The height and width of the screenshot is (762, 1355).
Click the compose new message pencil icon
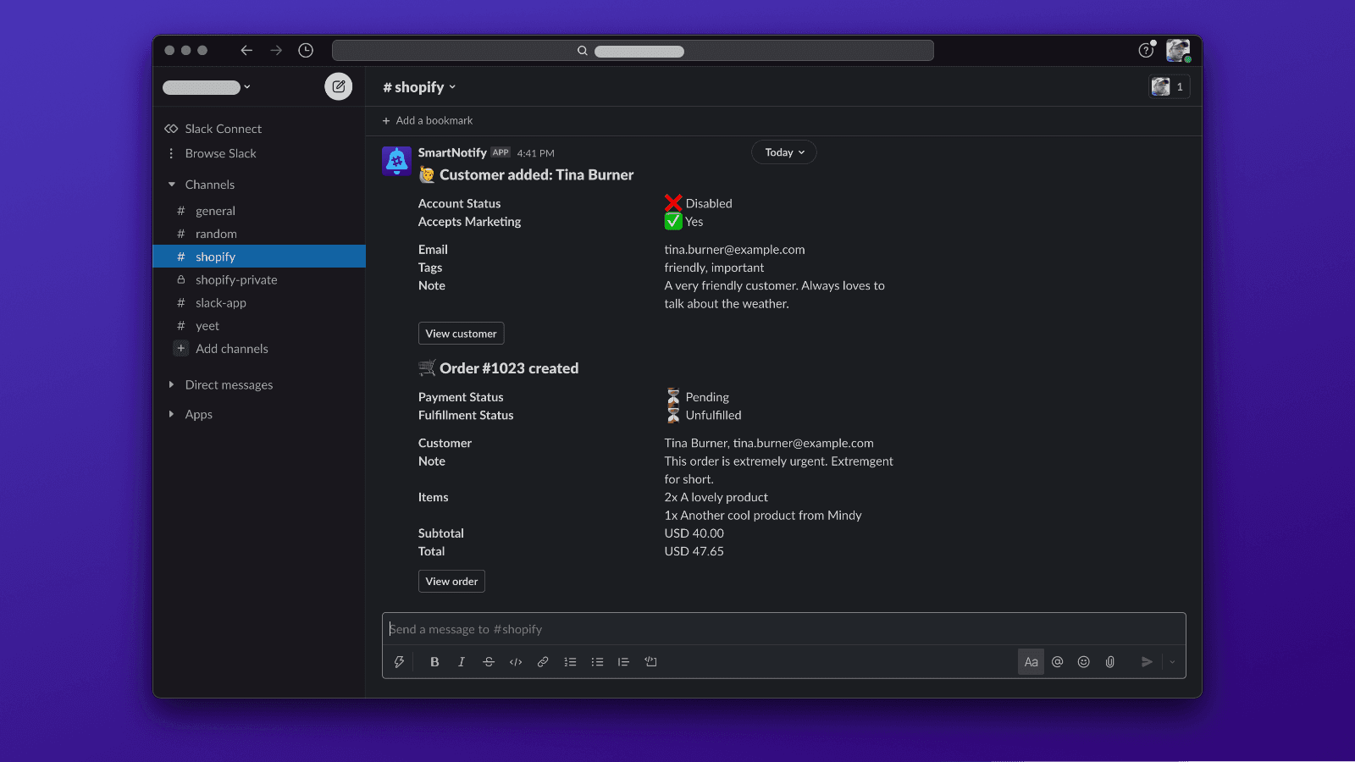coord(338,86)
